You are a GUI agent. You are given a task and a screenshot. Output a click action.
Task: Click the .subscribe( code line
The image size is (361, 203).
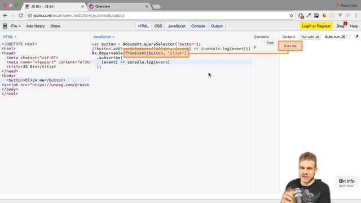[110, 58]
